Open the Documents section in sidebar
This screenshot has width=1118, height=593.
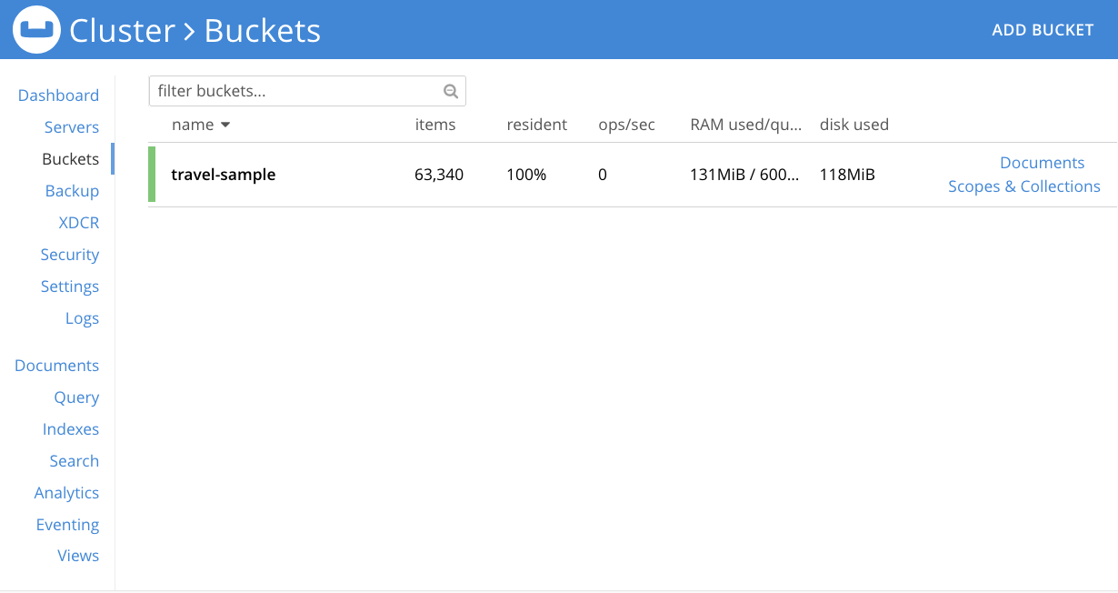(x=56, y=365)
